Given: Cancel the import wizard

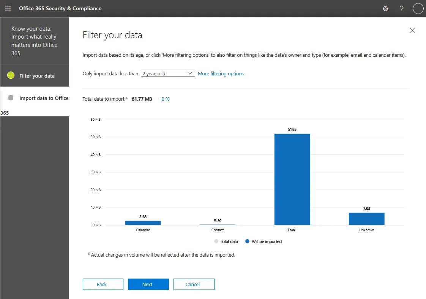Looking at the screenshot, I should [x=194, y=284].
